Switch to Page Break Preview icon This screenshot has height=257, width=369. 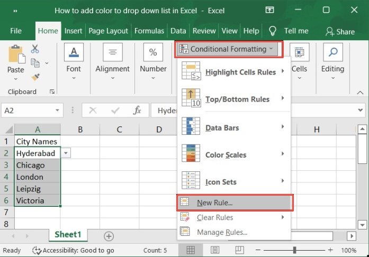click(x=239, y=250)
